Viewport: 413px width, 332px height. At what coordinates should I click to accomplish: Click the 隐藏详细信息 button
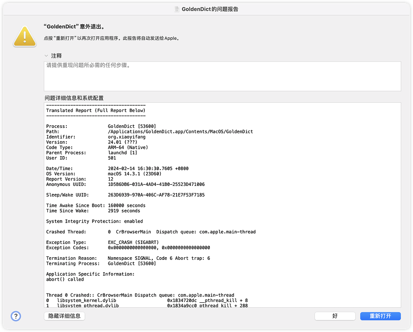pyautogui.click(x=65, y=316)
